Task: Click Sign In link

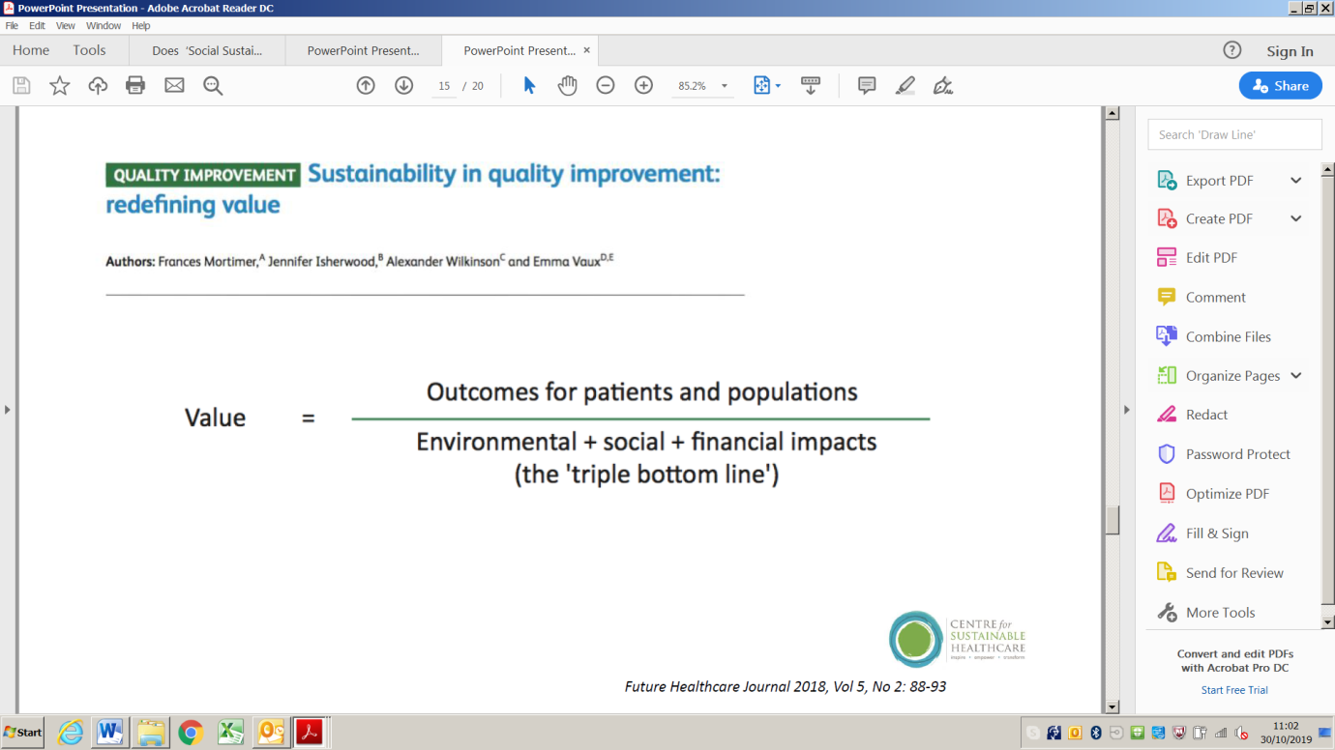Action: [1290, 51]
